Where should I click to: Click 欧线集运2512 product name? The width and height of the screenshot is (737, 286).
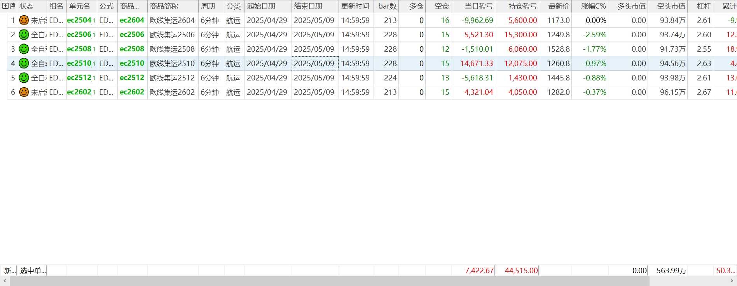tap(172, 78)
